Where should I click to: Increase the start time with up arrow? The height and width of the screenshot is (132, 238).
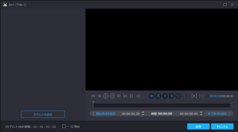[x=143, y=112]
